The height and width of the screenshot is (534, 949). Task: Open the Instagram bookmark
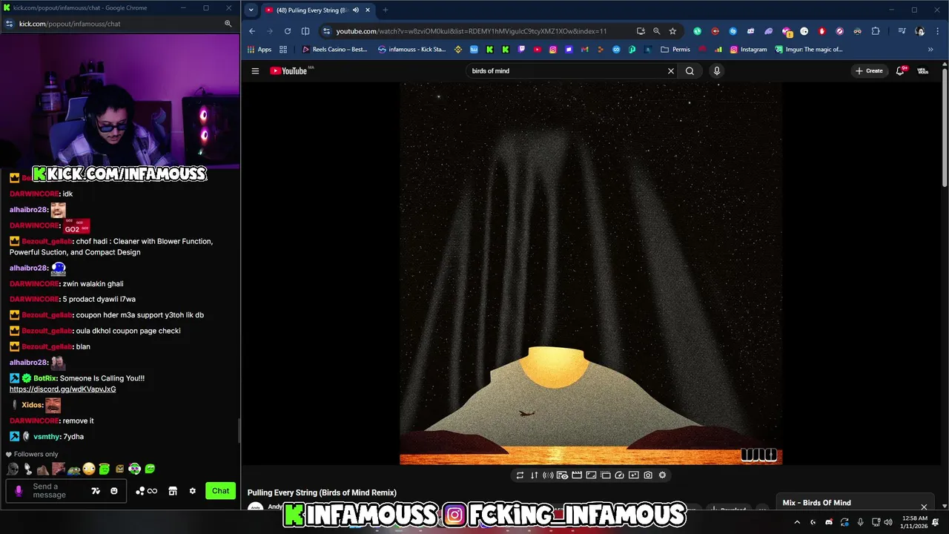coord(749,50)
